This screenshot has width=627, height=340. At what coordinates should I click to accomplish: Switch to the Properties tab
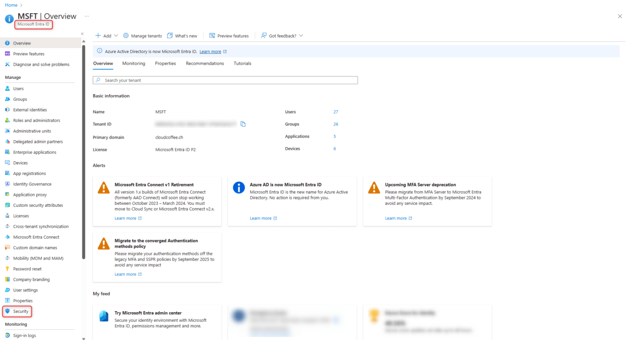166,64
